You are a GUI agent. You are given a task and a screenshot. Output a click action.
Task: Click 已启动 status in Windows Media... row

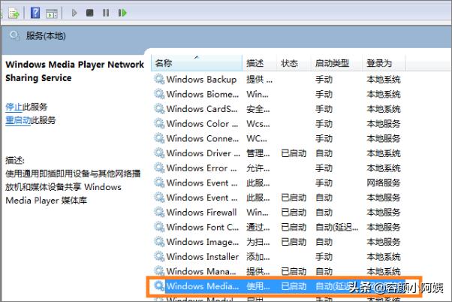click(x=294, y=286)
